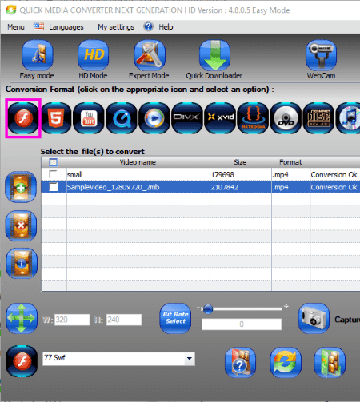Select the SampleVideo_1280x720_2mb file name

tap(114, 187)
